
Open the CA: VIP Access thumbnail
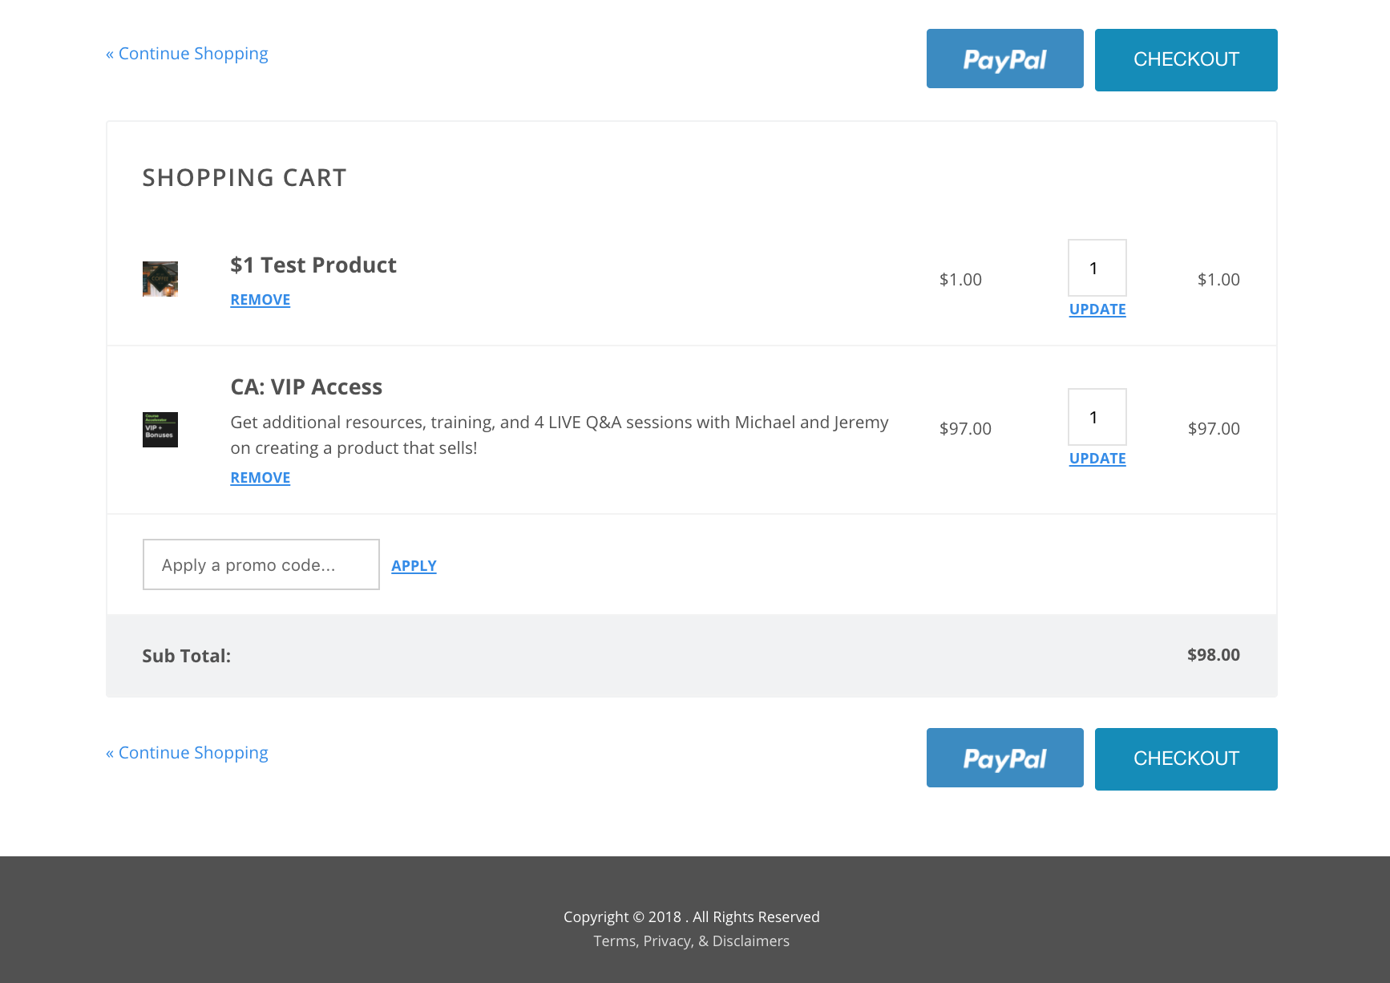[160, 430]
